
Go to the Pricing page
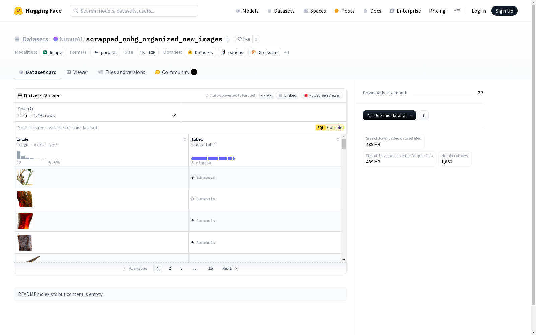tap(437, 11)
